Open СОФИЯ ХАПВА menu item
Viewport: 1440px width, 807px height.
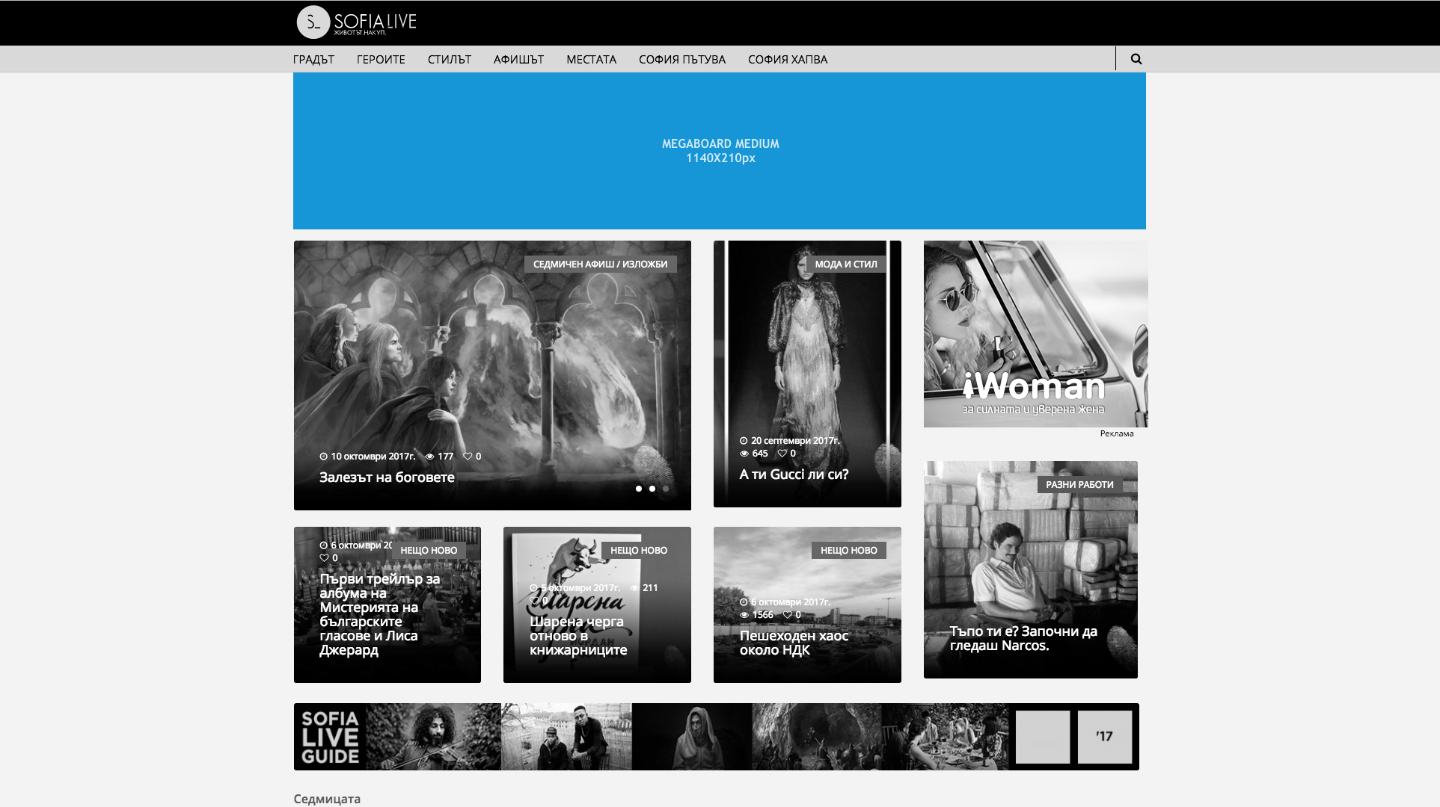(x=787, y=60)
